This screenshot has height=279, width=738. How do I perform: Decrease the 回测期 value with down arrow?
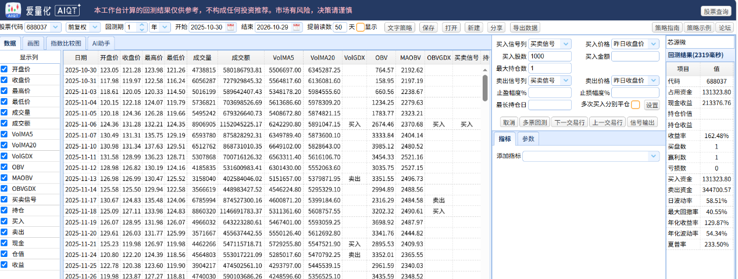coord(142,30)
